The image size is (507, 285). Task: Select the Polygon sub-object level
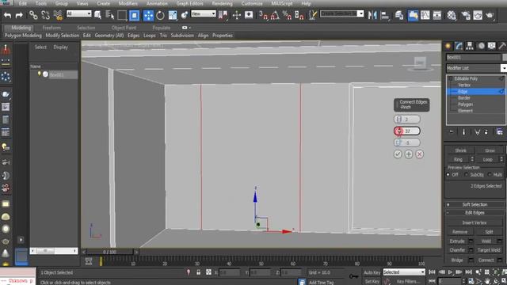tap(465, 104)
